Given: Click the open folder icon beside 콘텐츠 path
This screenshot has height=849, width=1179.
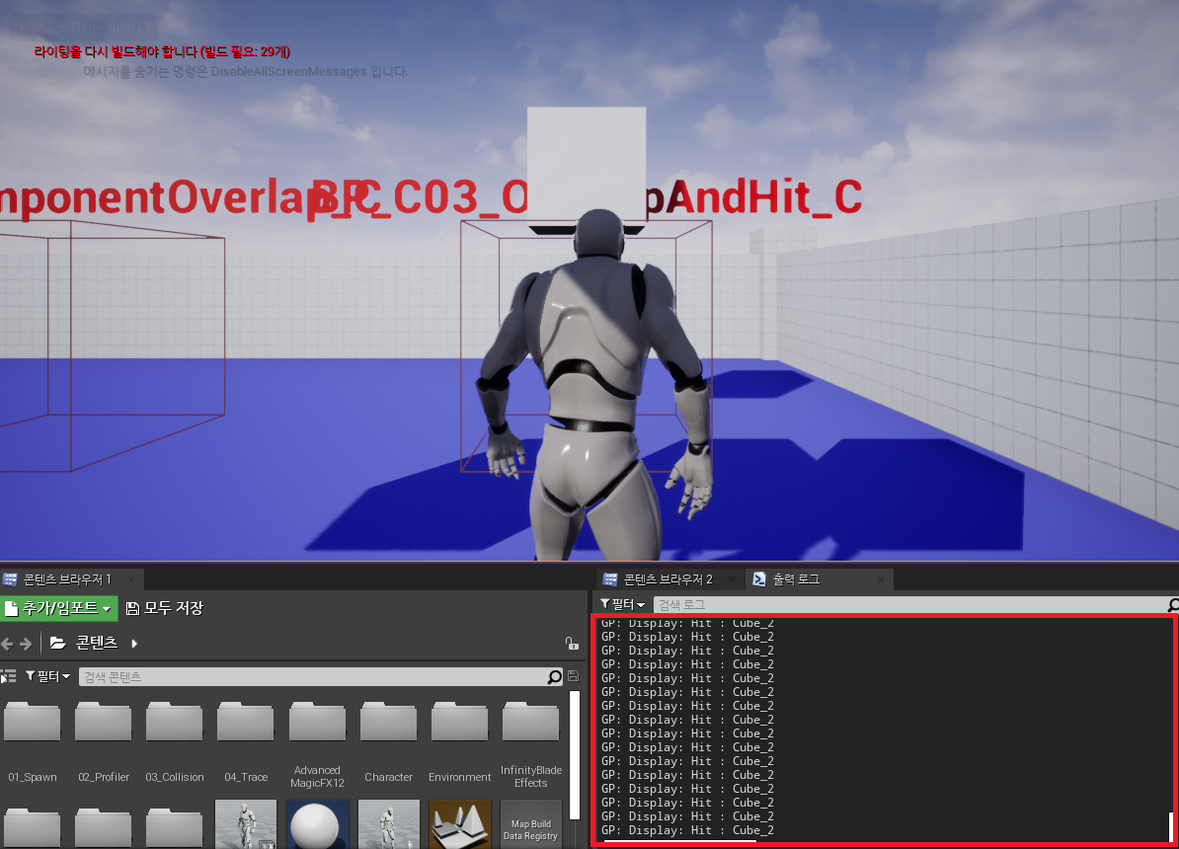Looking at the screenshot, I should tap(56, 644).
